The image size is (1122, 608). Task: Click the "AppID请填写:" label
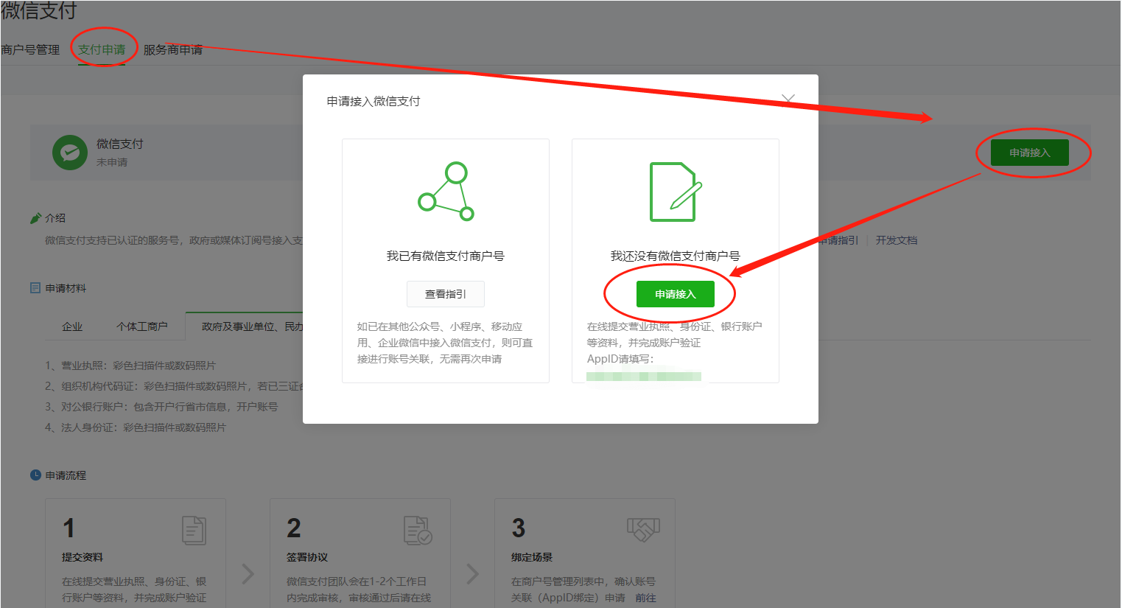coord(620,359)
